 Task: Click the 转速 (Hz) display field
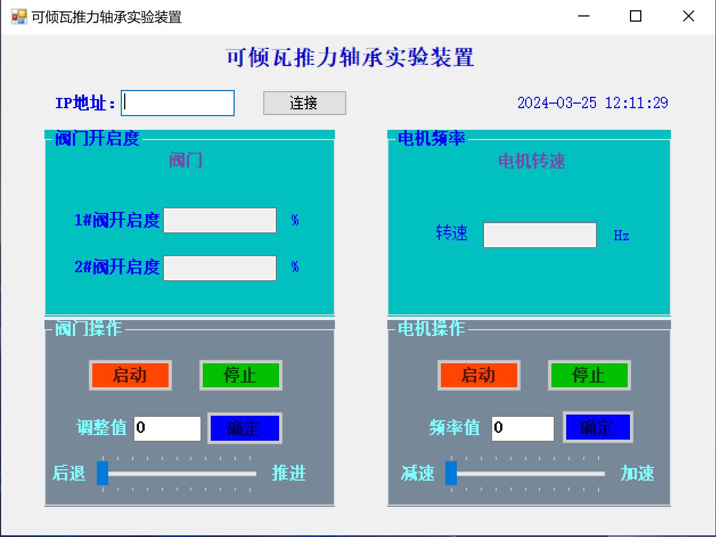click(x=539, y=235)
